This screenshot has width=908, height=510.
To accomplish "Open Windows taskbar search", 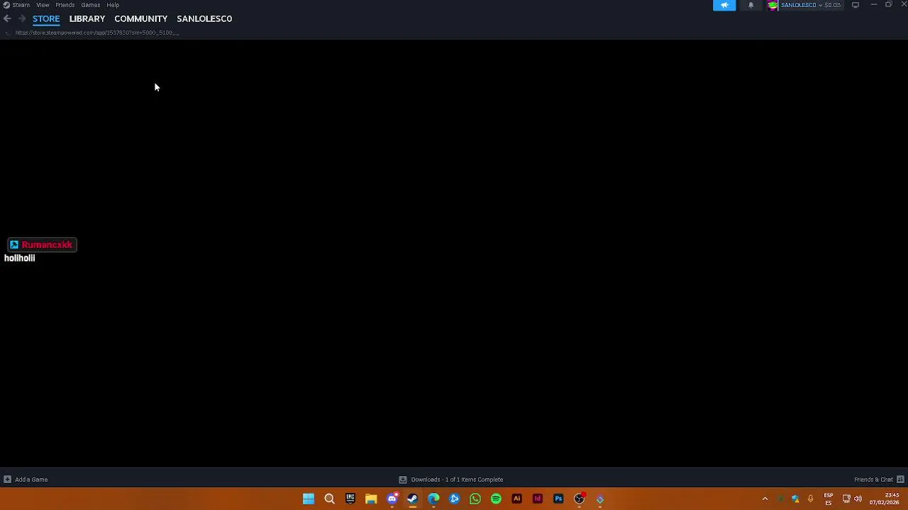I will (x=329, y=499).
